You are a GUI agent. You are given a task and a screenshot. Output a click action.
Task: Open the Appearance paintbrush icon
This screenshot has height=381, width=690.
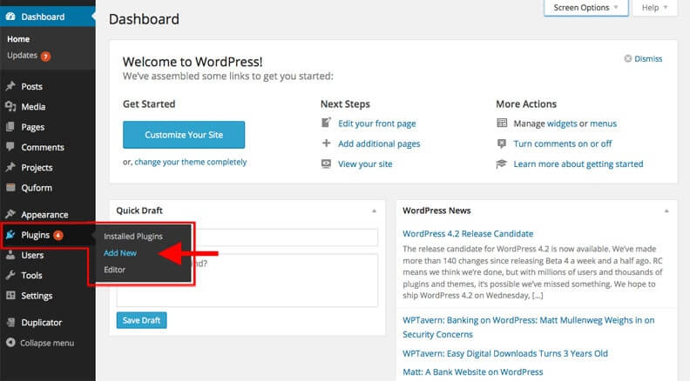point(10,214)
